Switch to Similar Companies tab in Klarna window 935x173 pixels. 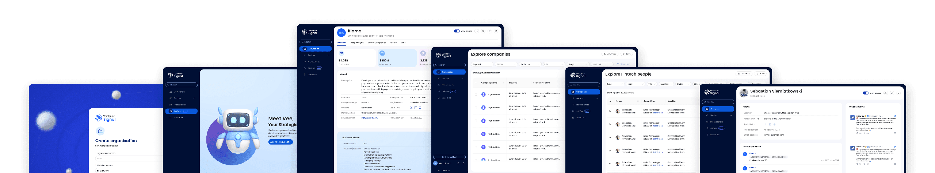pyautogui.click(x=377, y=43)
